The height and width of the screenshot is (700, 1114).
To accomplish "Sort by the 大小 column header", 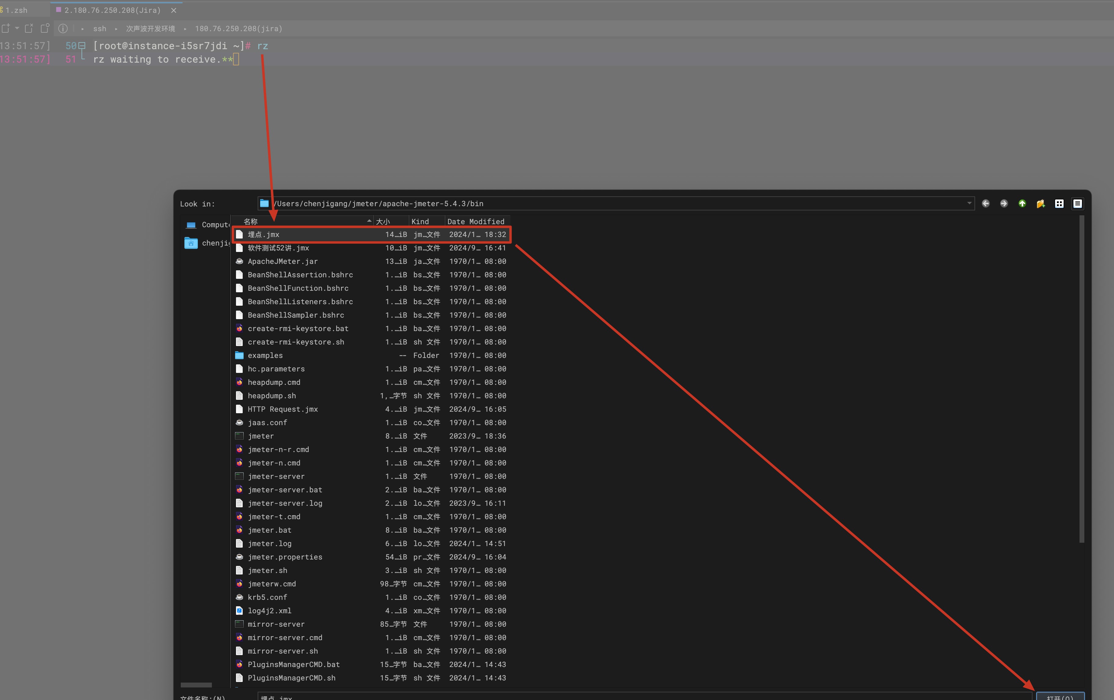I will (x=391, y=222).
